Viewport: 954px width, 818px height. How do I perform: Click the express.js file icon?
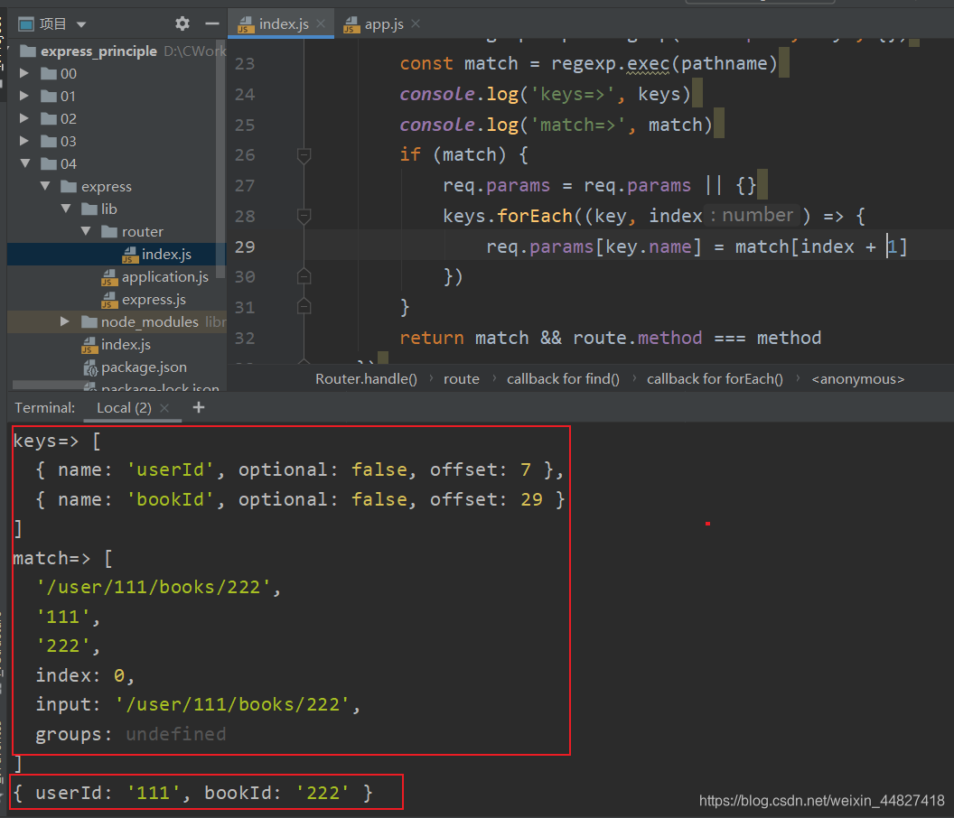109,300
